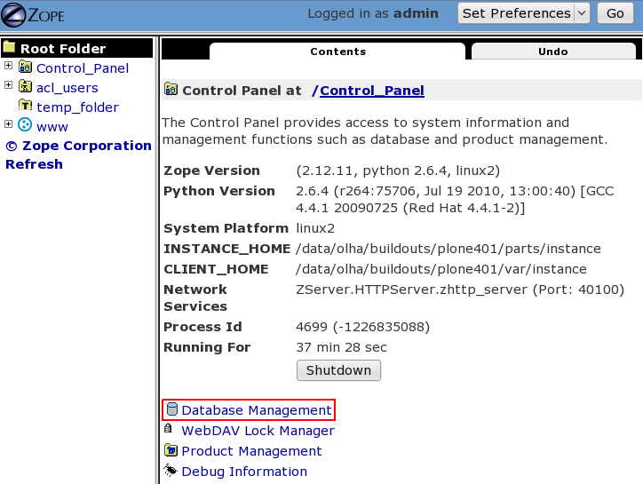Switch to the Undo tab
The height and width of the screenshot is (484, 643).
coord(553,52)
